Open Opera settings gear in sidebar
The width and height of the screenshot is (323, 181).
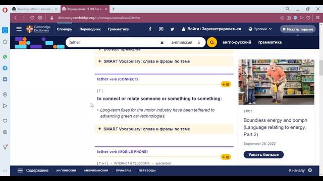[x=5, y=132]
